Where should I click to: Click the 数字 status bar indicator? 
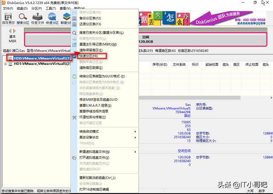pos(261,191)
